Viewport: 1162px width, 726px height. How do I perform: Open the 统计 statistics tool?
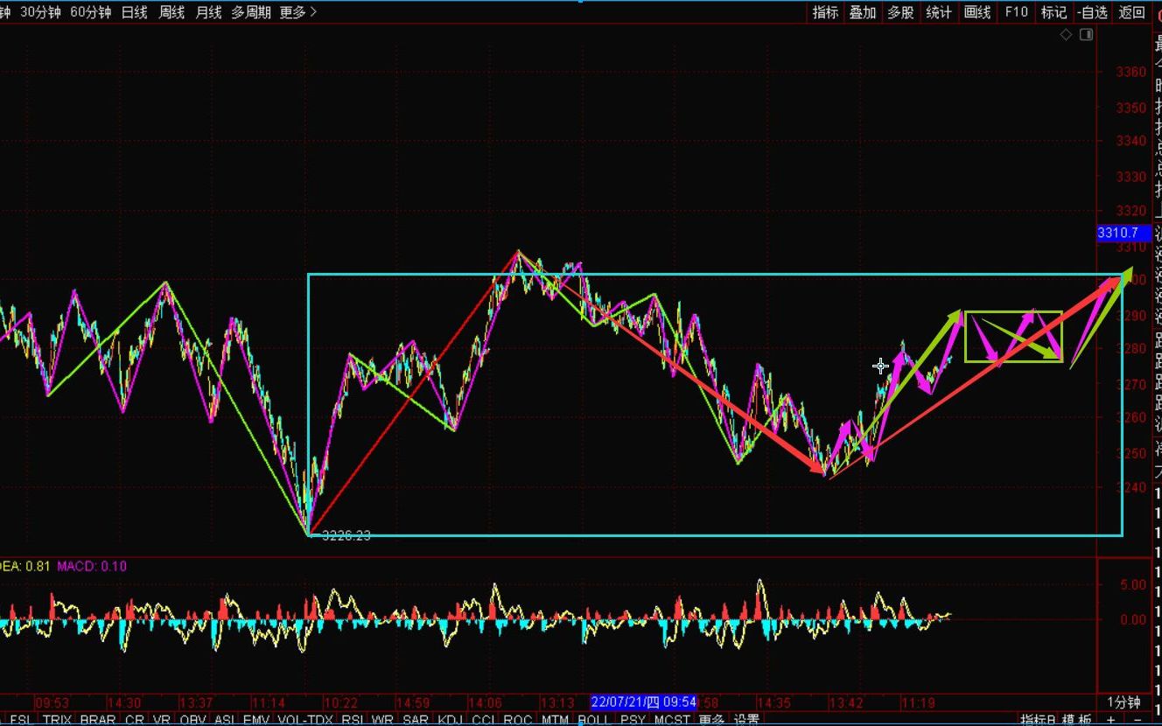pos(939,12)
